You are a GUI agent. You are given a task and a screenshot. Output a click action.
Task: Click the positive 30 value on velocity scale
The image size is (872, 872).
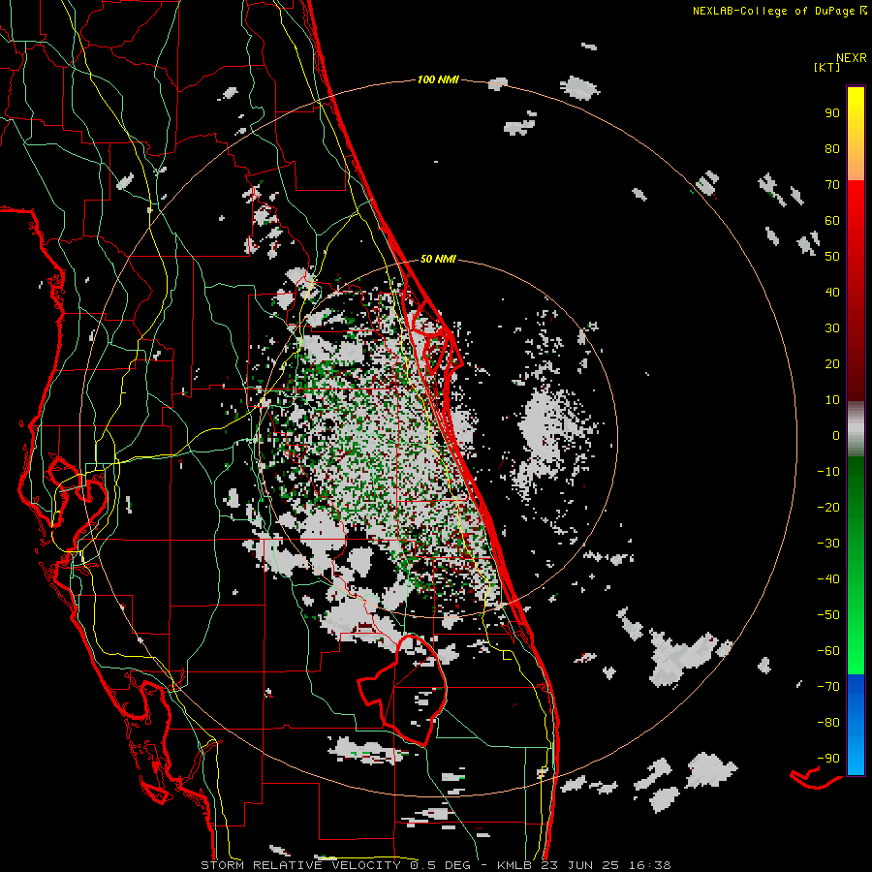(832, 328)
